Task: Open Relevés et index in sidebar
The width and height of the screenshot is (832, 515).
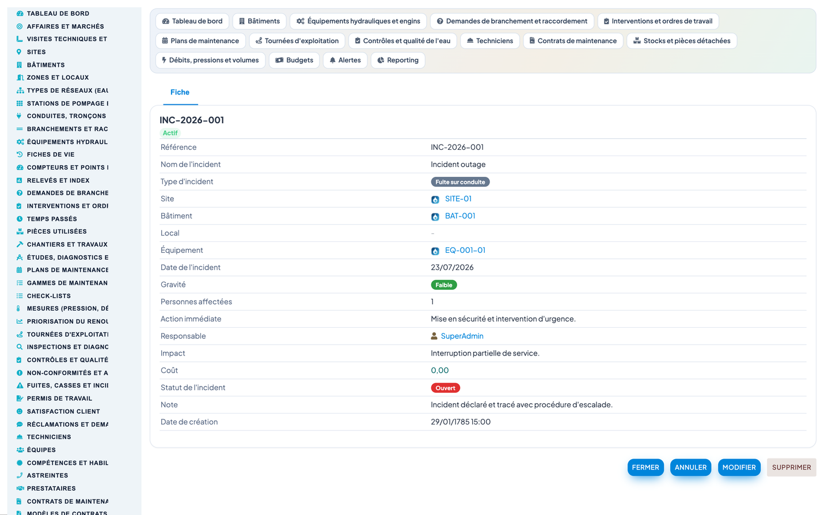Action: tap(58, 180)
